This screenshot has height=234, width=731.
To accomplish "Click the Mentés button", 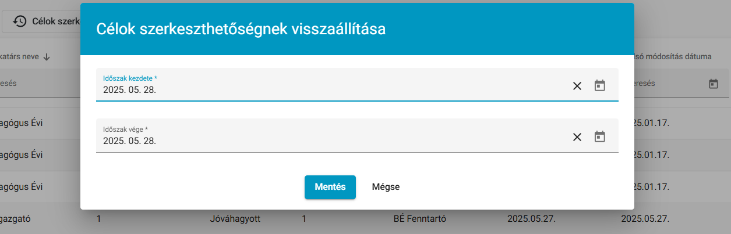I will pos(330,187).
